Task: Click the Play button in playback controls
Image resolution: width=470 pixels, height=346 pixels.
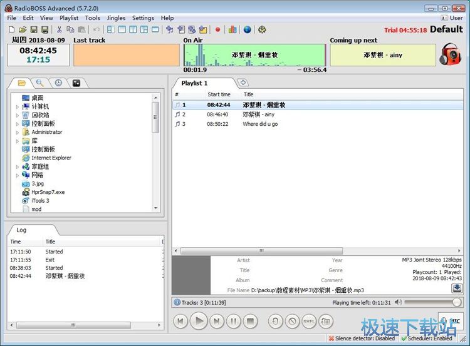Action: pos(199,322)
